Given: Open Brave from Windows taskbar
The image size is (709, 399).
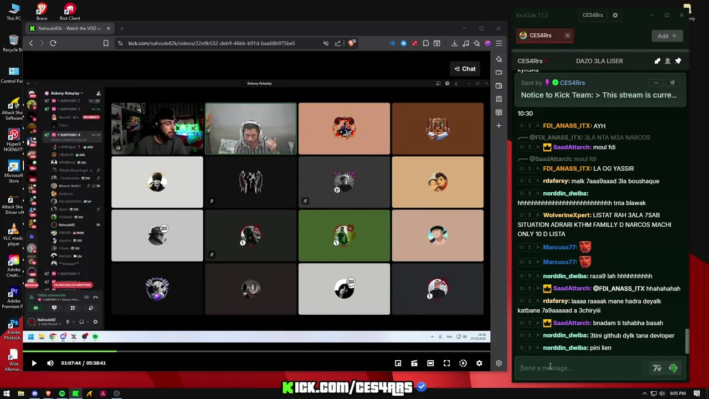Looking at the screenshot, I should (48, 393).
